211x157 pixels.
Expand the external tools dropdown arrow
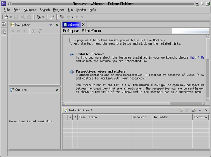[x=43, y=17]
